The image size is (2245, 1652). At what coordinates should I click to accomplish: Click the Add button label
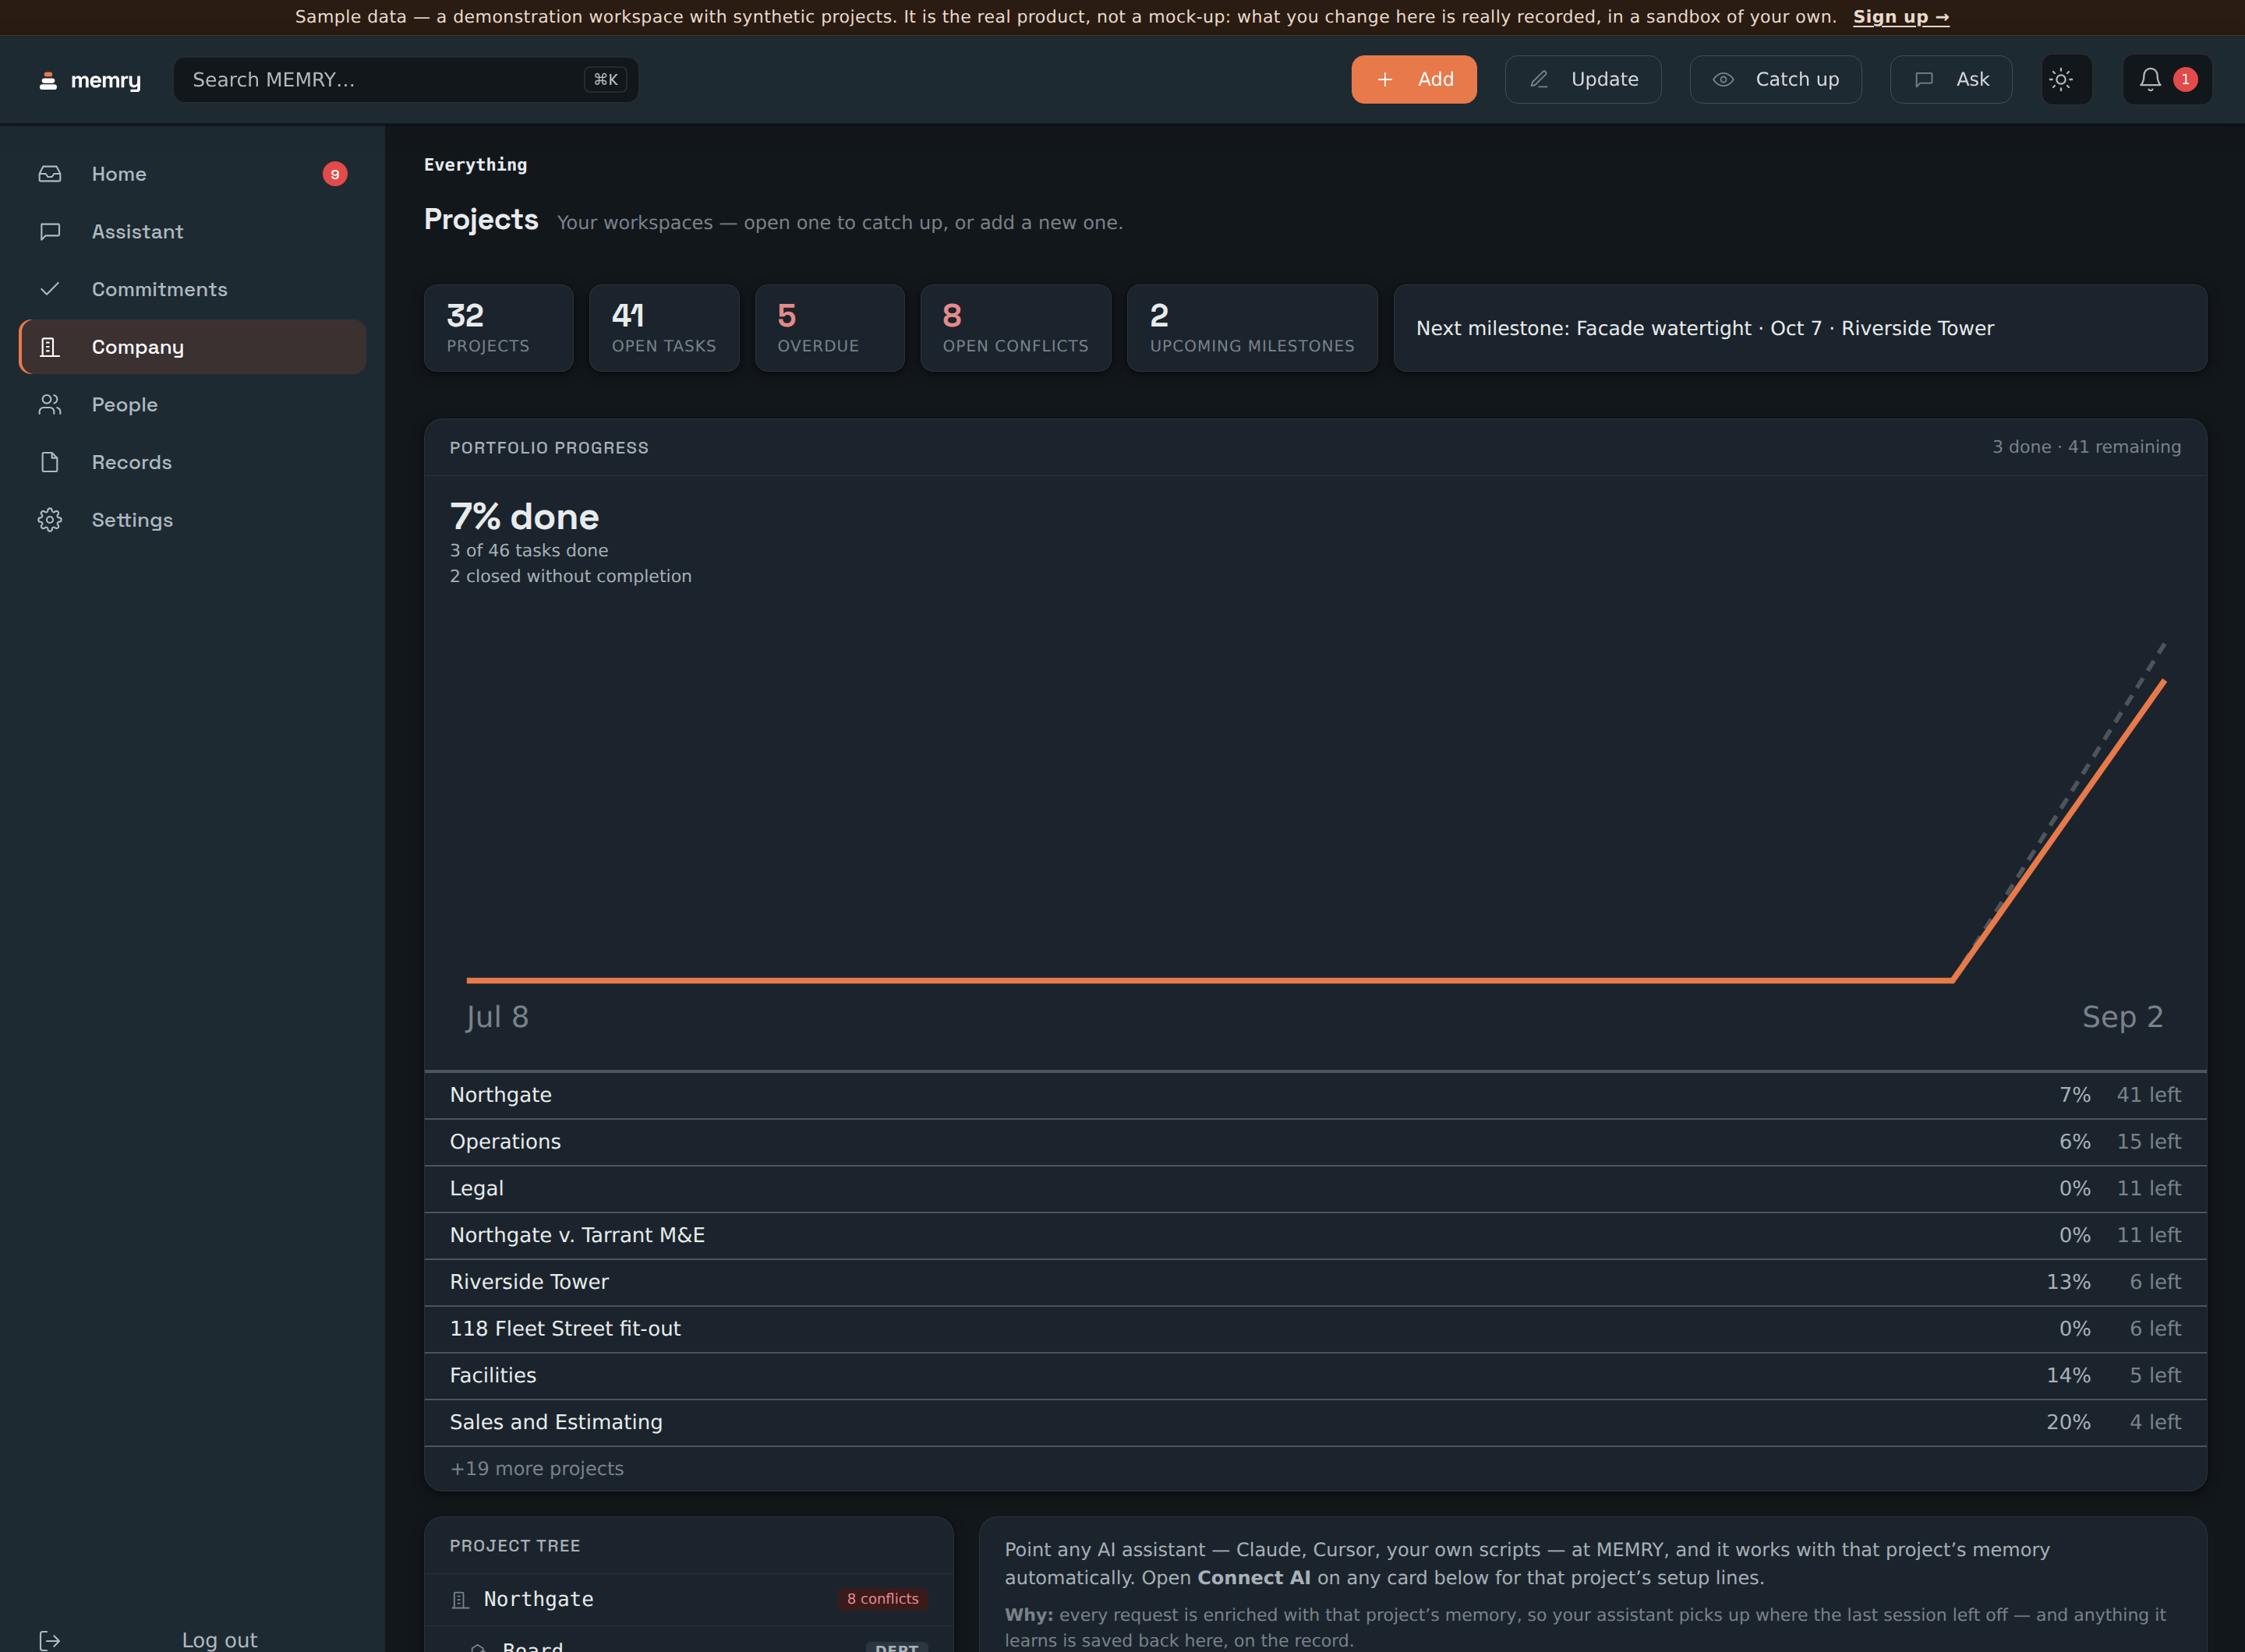[1436, 79]
